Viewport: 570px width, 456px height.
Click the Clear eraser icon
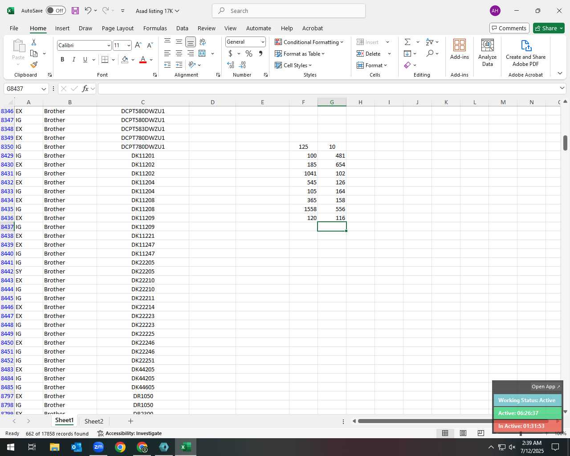pyautogui.click(x=407, y=65)
